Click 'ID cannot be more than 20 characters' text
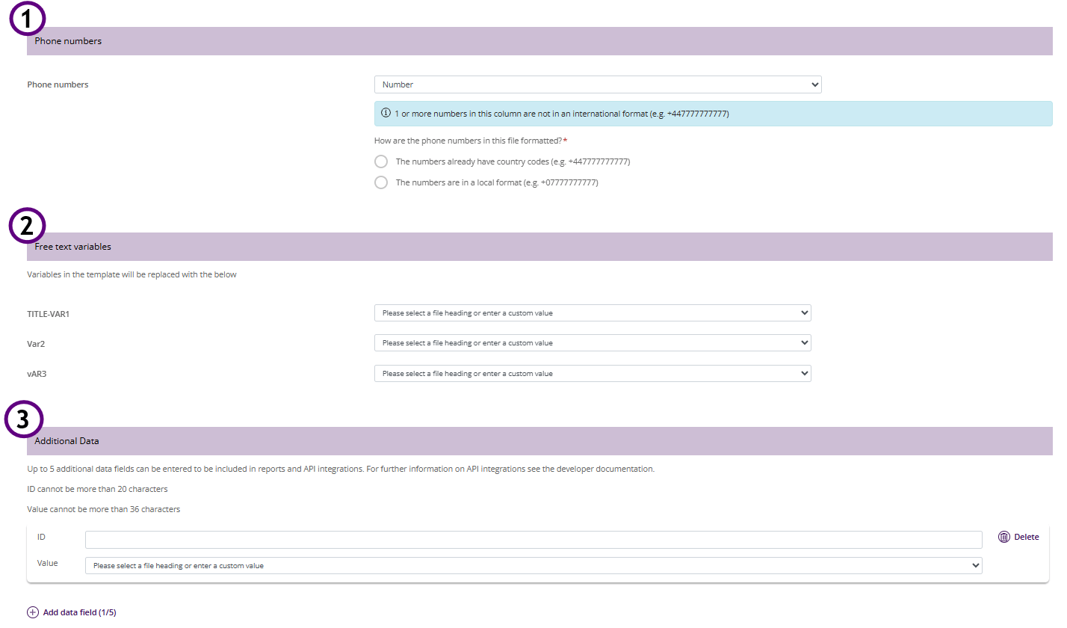Image resolution: width=1067 pixels, height=628 pixels. [97, 489]
